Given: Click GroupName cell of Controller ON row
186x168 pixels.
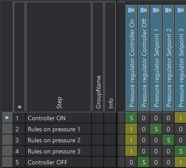Looking at the screenshot, I should [97, 118].
